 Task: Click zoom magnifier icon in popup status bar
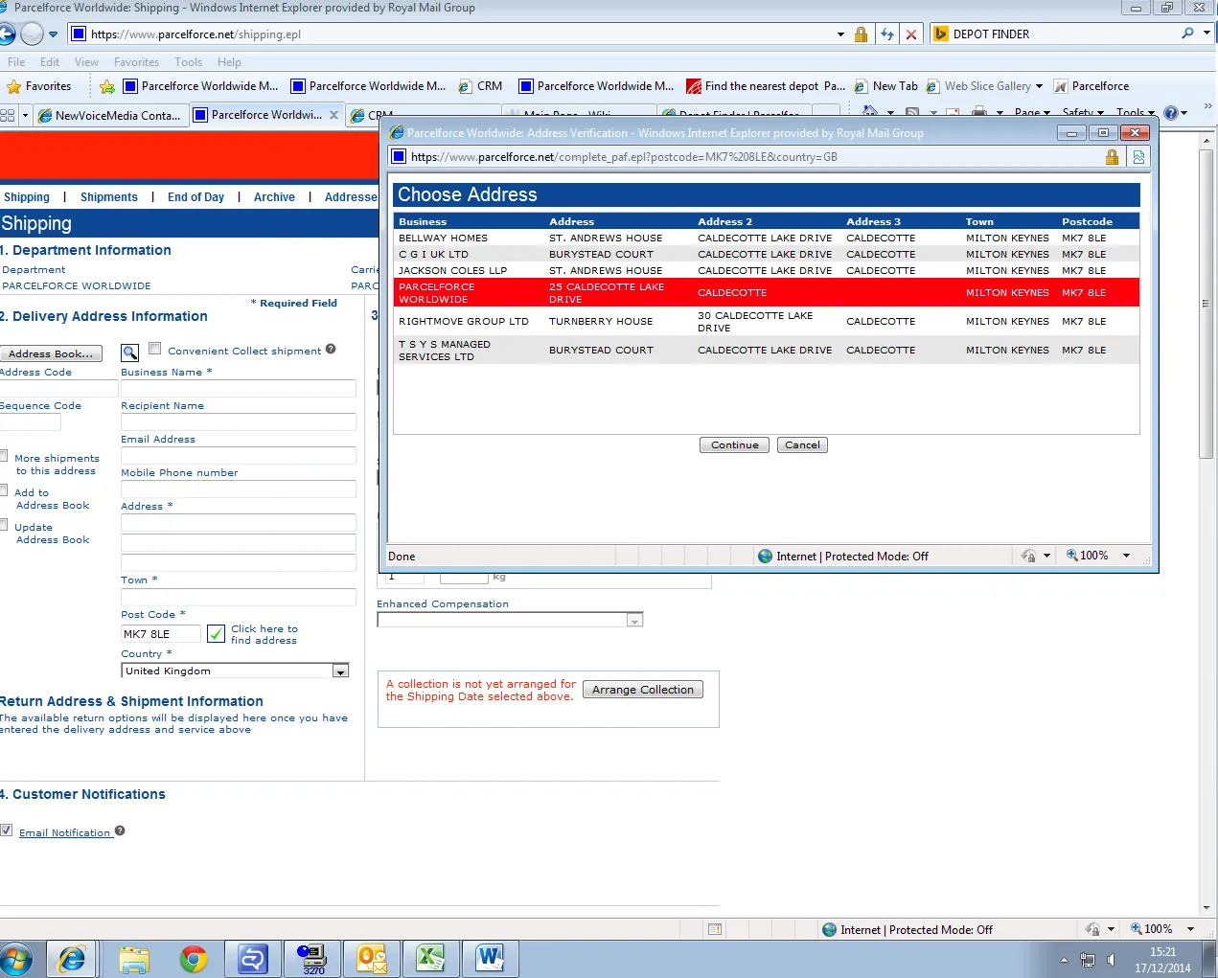coord(1072,556)
